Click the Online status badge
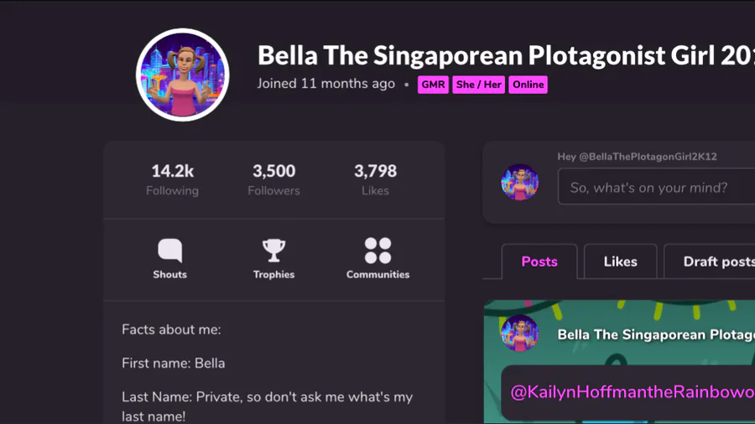This screenshot has width=755, height=424. pos(528,85)
